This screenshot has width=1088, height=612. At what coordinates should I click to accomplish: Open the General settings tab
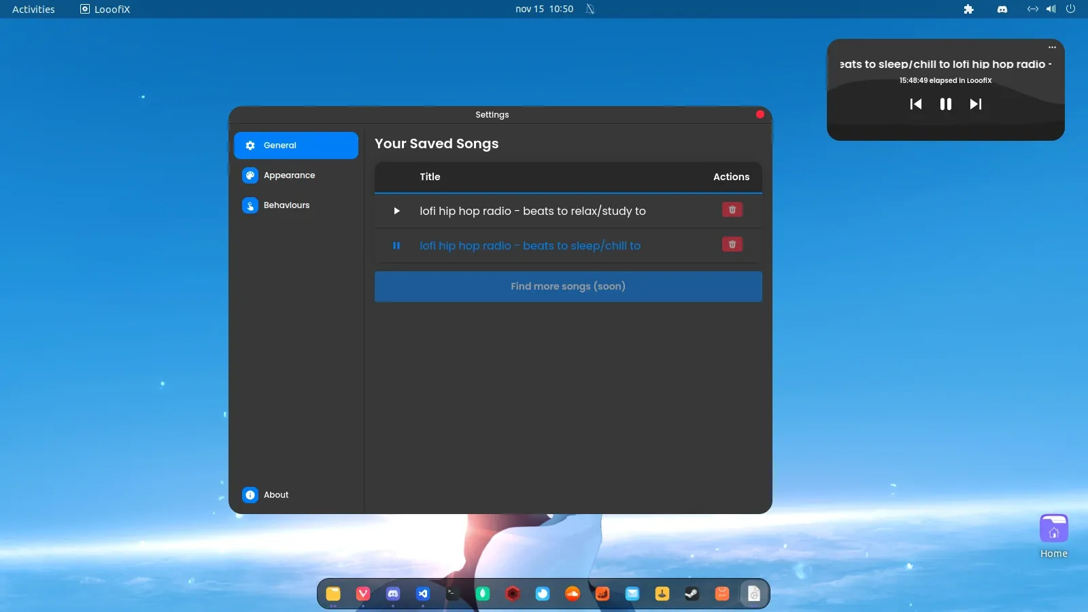point(296,146)
